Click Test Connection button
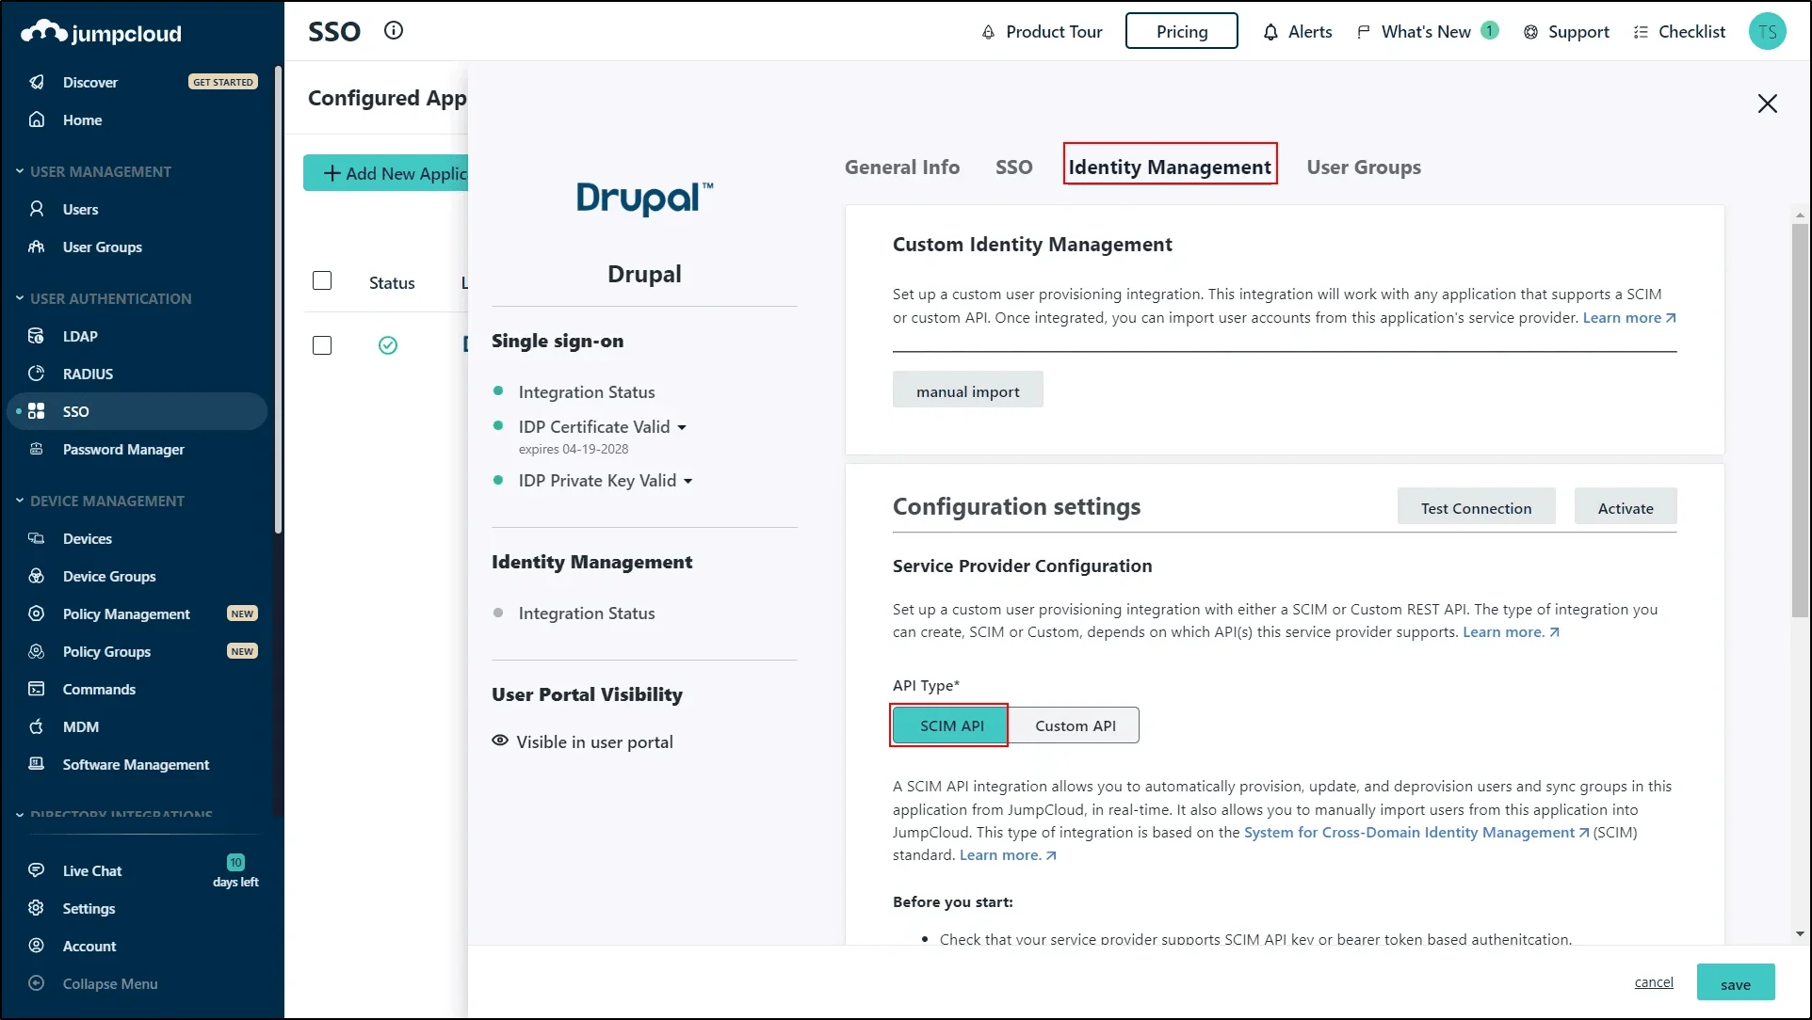Screen dimensions: 1812x1020 coord(1476,508)
